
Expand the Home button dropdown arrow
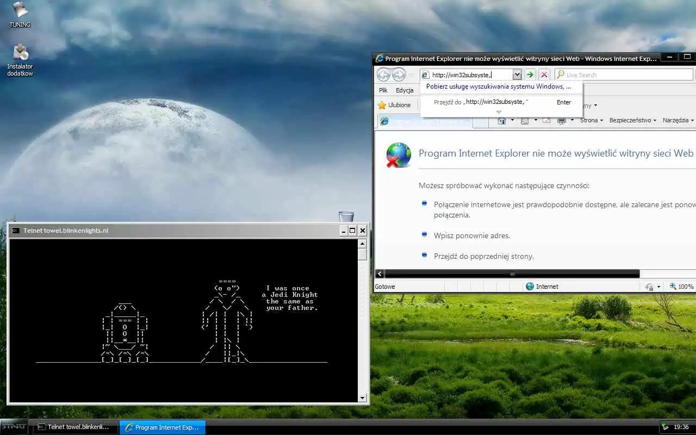pos(511,120)
